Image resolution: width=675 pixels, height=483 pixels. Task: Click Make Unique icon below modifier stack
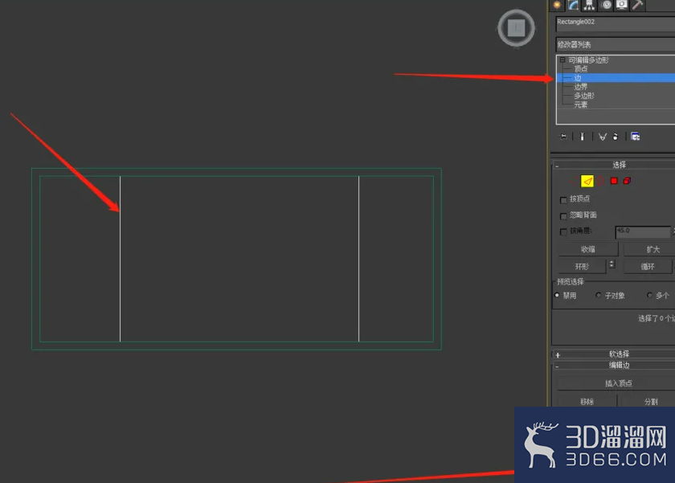pos(602,137)
